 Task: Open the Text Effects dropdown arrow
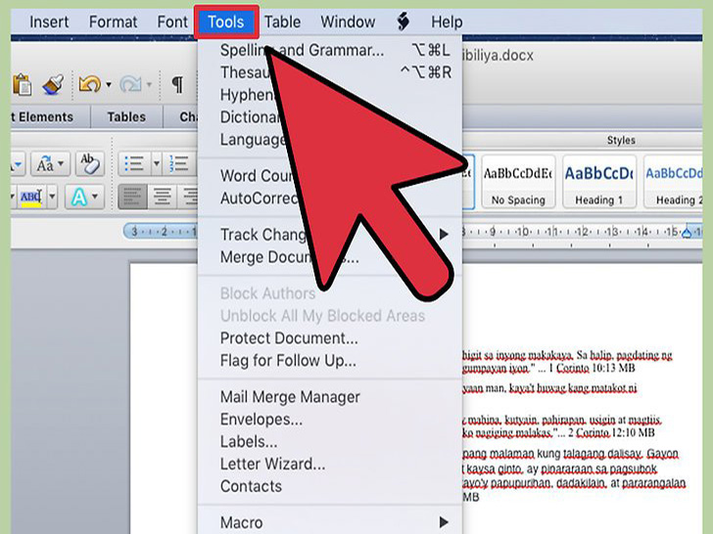click(x=95, y=198)
